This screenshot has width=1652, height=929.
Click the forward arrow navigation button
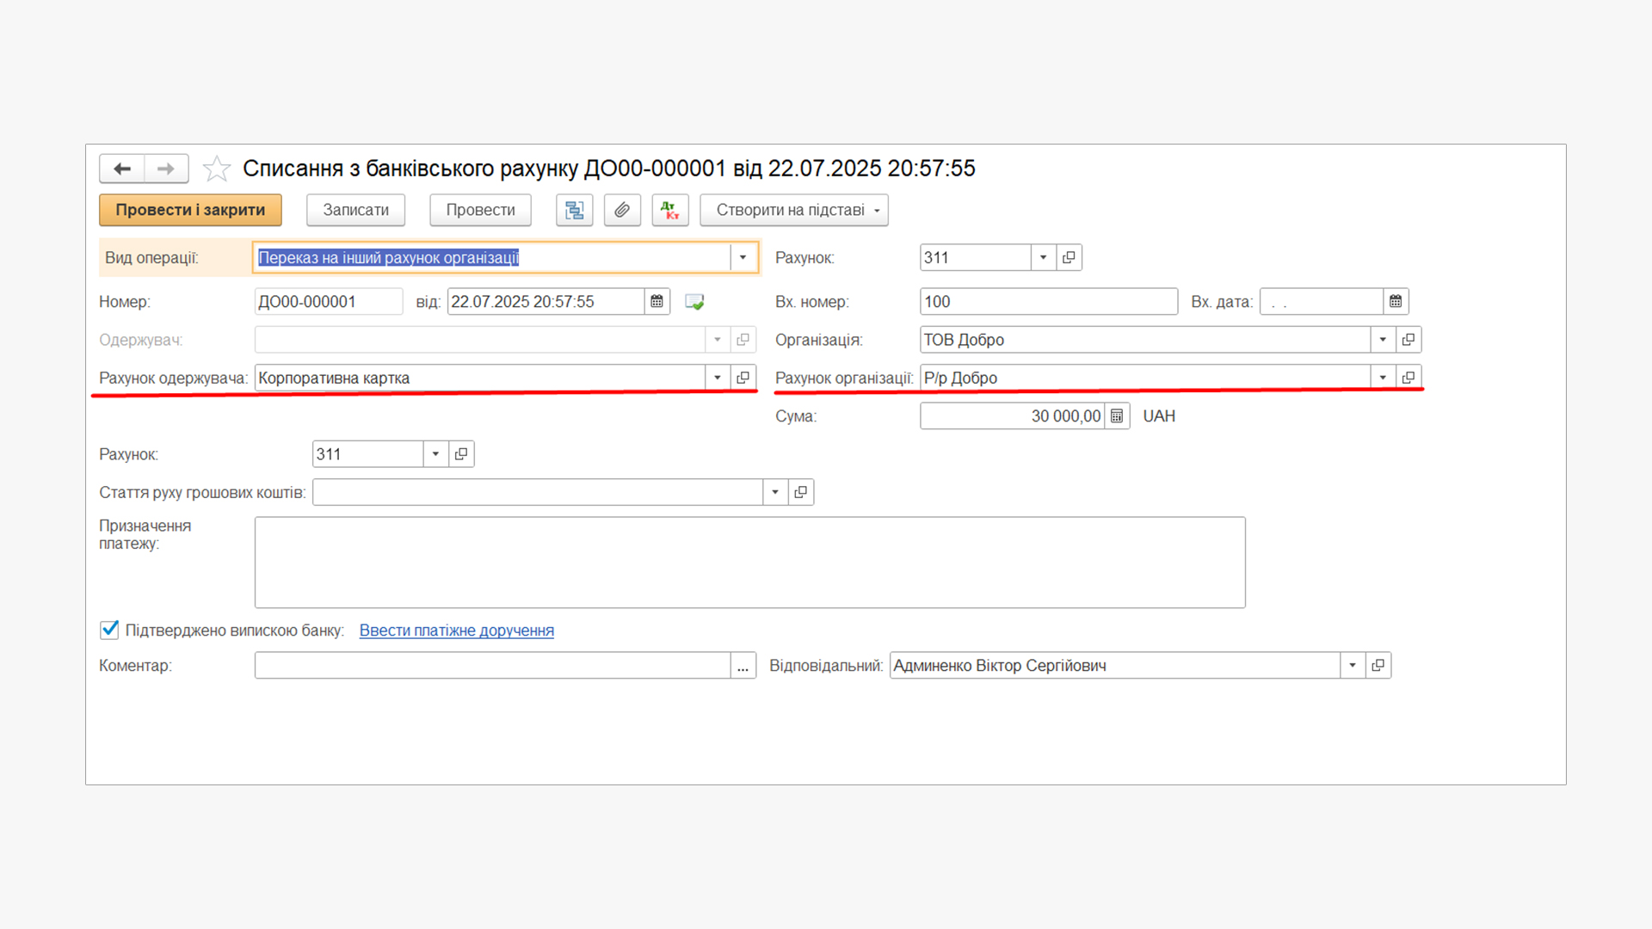(x=166, y=169)
